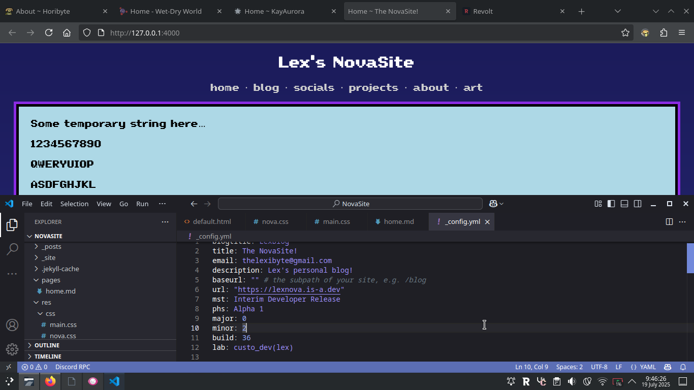Viewport: 694px width, 390px height.
Task: Select the Explorer icon in the Activity Bar
Action: (x=12, y=224)
